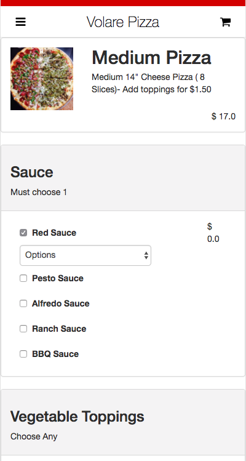
Task: Click the Medium Pizza thumbnail image
Action: 42,79
